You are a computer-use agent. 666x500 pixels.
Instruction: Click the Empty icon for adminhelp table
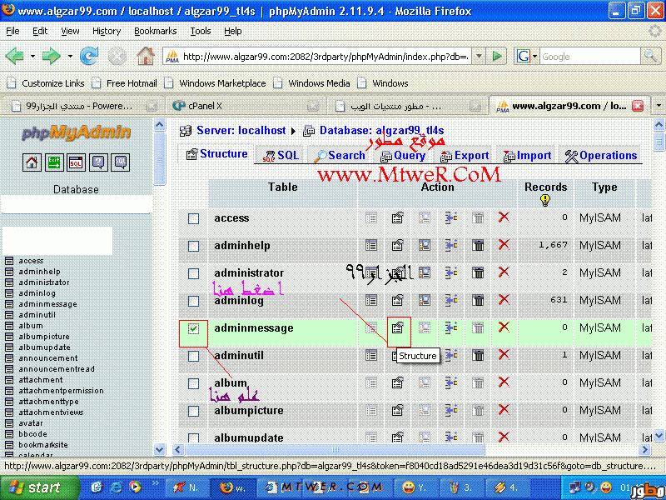[478, 246]
